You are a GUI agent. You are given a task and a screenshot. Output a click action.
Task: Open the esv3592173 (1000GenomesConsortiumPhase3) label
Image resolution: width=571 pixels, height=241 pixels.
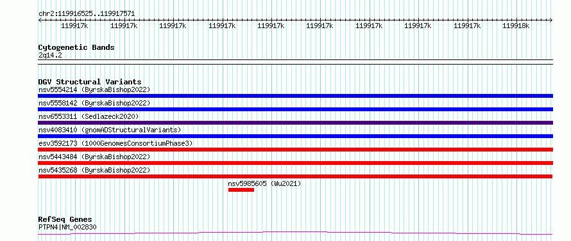[x=115, y=143]
